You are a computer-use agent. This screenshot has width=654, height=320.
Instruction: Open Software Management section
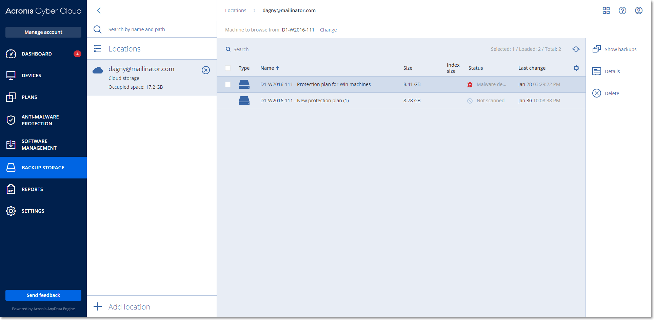(x=43, y=145)
